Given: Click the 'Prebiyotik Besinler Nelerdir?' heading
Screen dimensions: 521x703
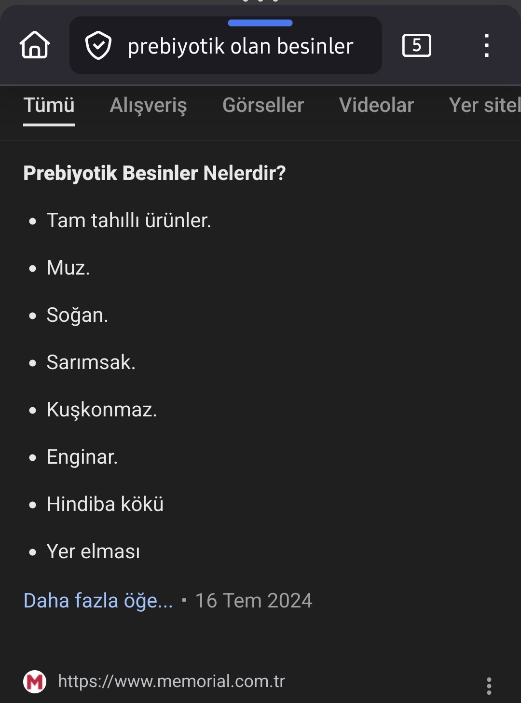Looking at the screenshot, I should coord(154,173).
